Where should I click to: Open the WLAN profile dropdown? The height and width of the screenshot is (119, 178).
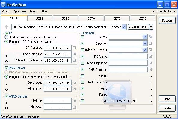(x=145, y=37)
